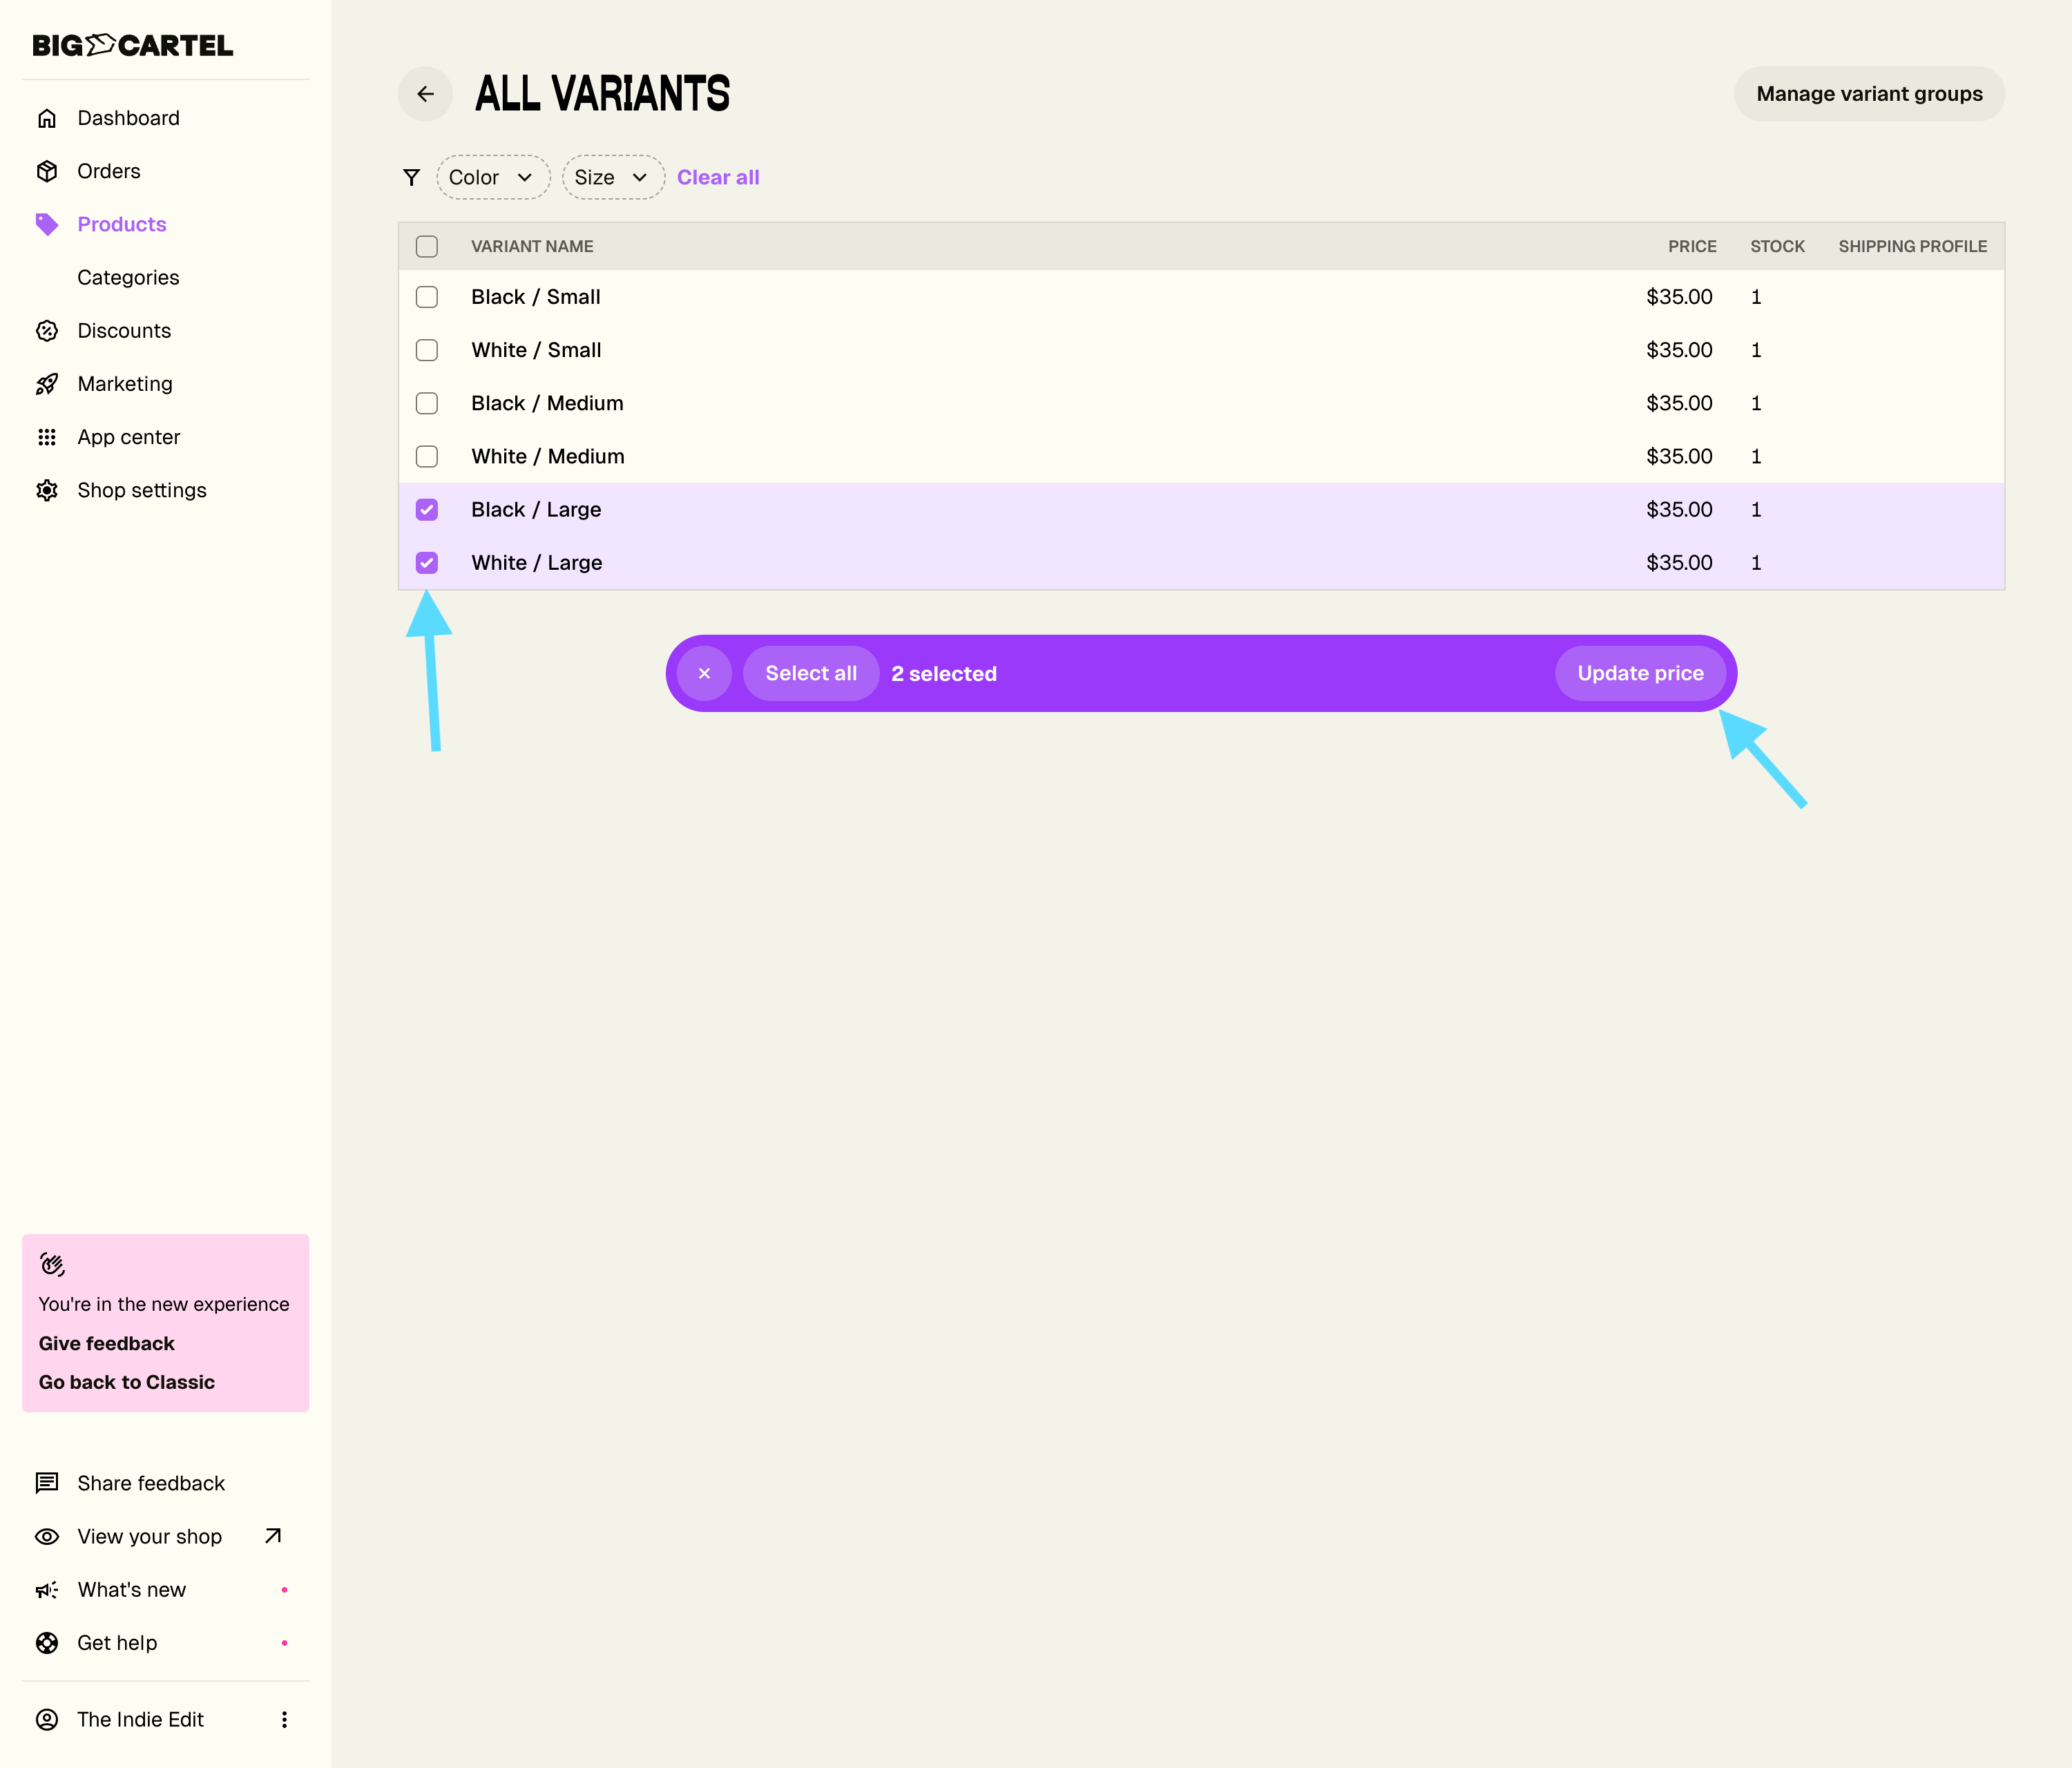Click the Manage variant groups button
Image resolution: width=2072 pixels, height=1768 pixels.
click(1868, 94)
